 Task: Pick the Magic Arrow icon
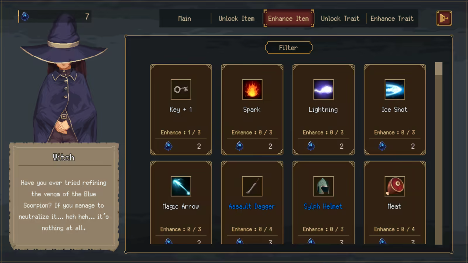(181, 186)
